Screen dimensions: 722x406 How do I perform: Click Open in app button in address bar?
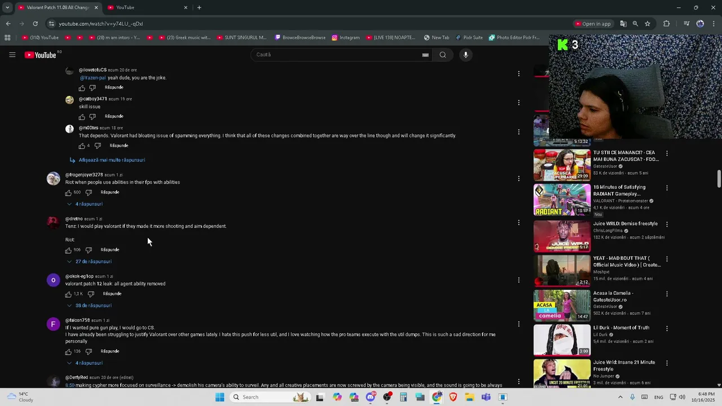(x=593, y=24)
